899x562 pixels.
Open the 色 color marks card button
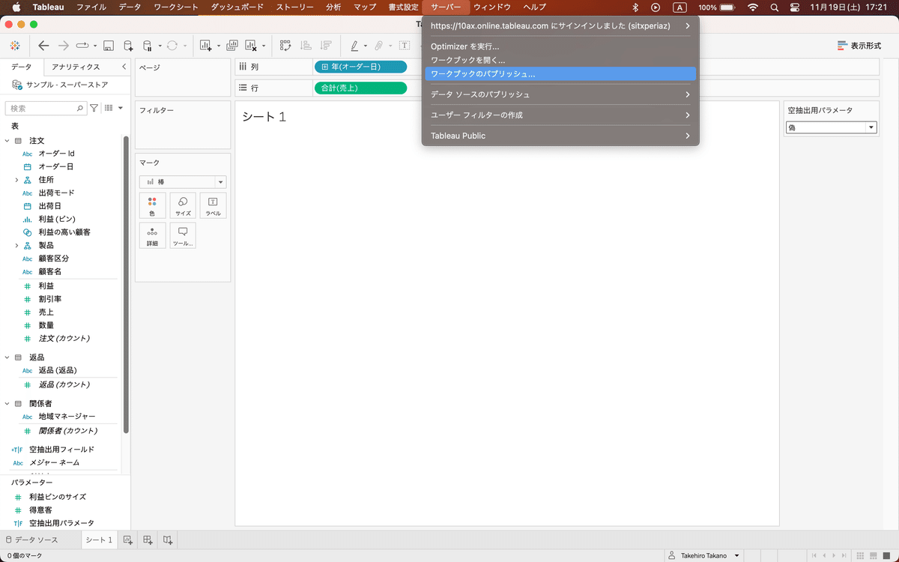[152, 205]
